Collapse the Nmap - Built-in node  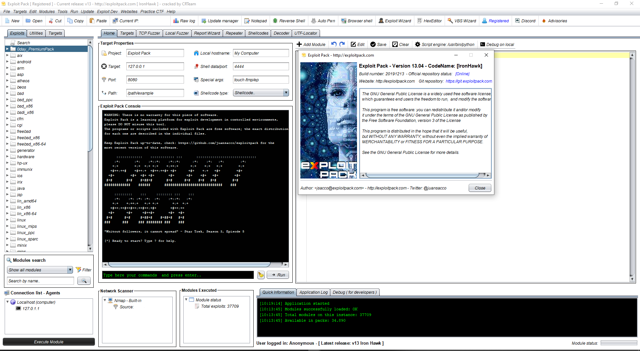pos(105,300)
